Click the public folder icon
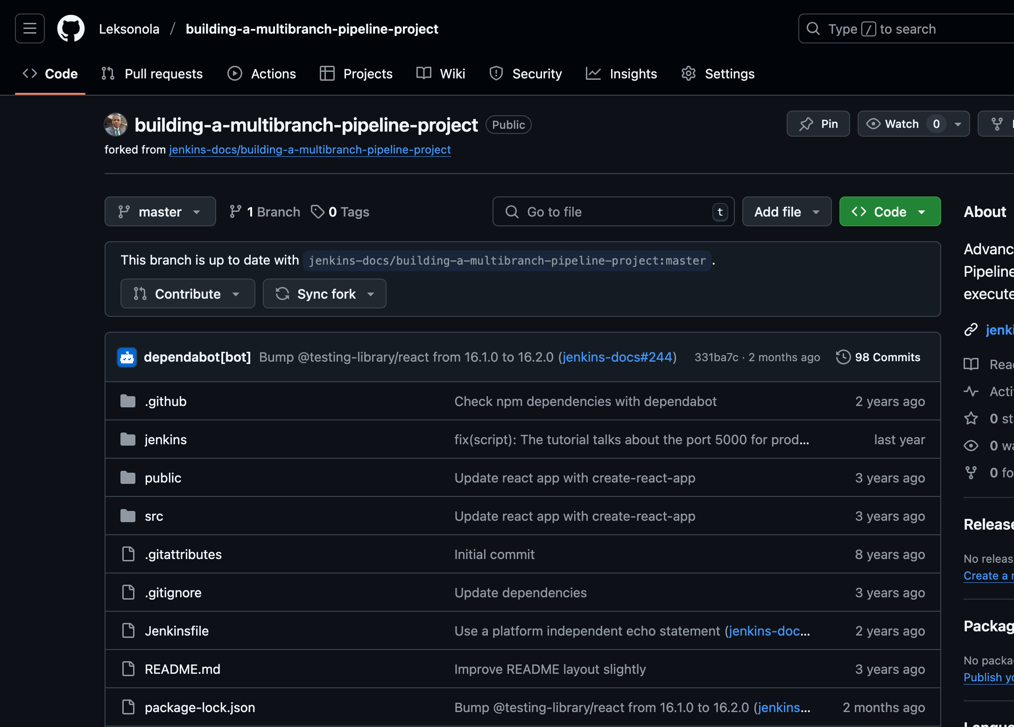 (128, 478)
